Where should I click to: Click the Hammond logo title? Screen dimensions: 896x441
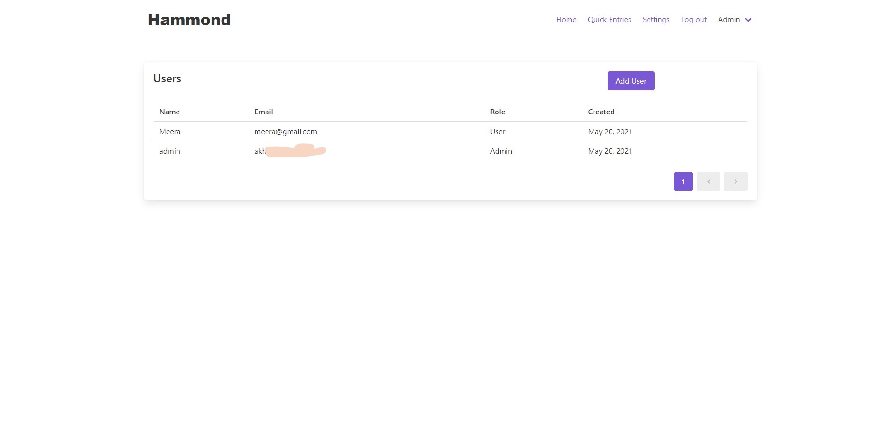pos(189,20)
